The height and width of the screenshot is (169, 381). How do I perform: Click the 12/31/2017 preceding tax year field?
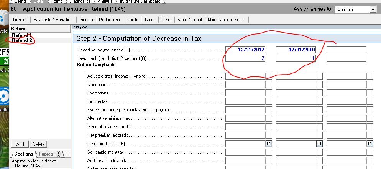click(245, 50)
